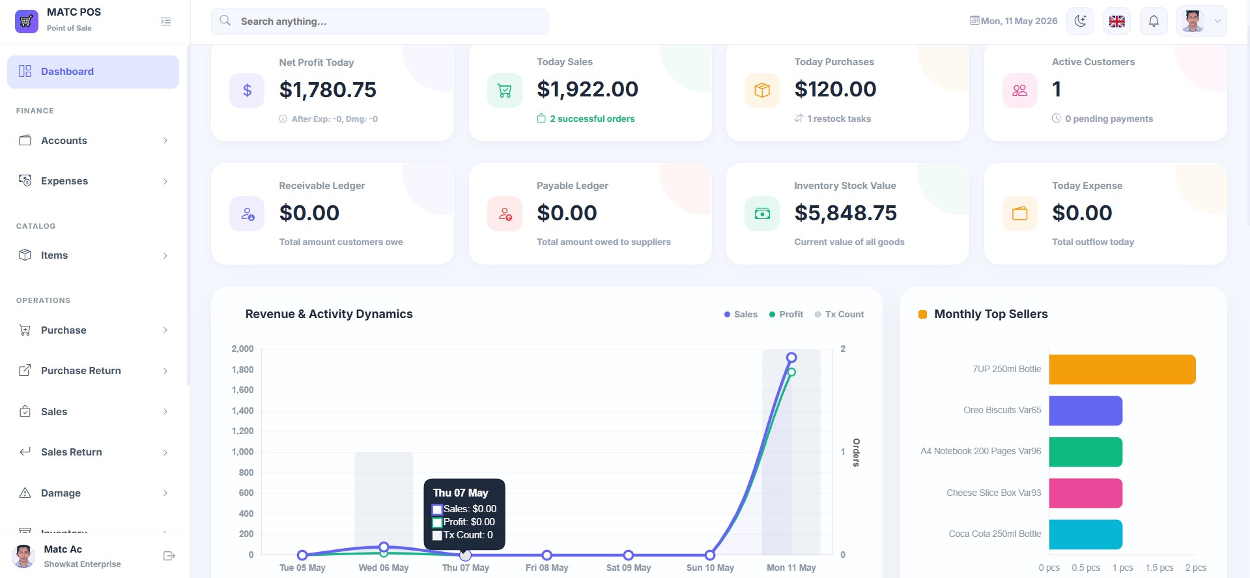Click the Dashboard grid icon
The image size is (1250, 578).
[x=25, y=71]
